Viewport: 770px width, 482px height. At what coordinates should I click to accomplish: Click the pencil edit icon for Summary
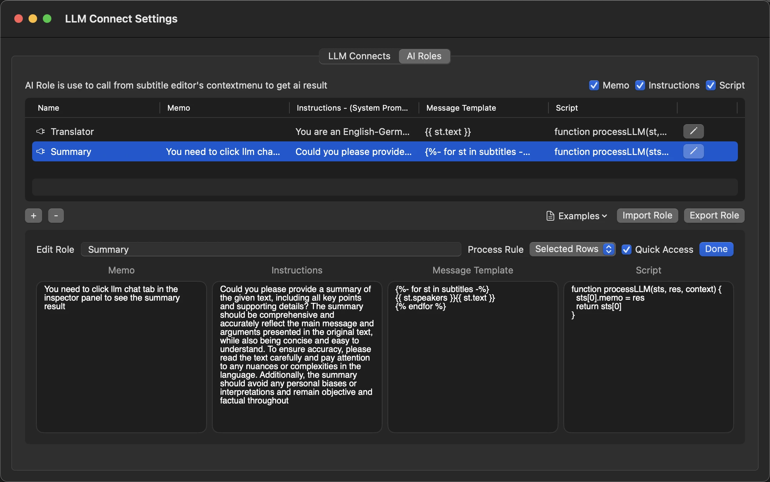[x=693, y=151]
